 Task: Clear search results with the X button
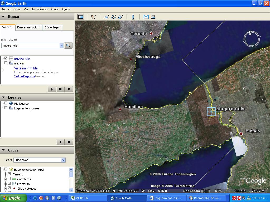tap(69, 89)
